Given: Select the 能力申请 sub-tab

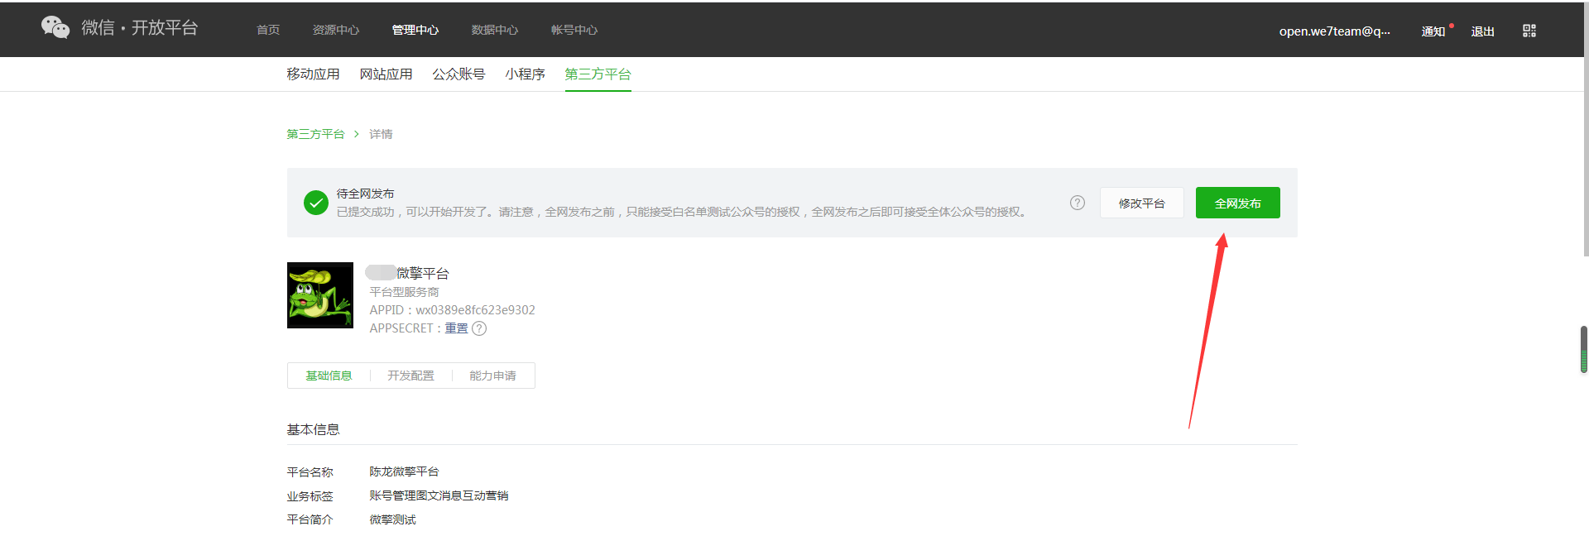Looking at the screenshot, I should 493,376.
